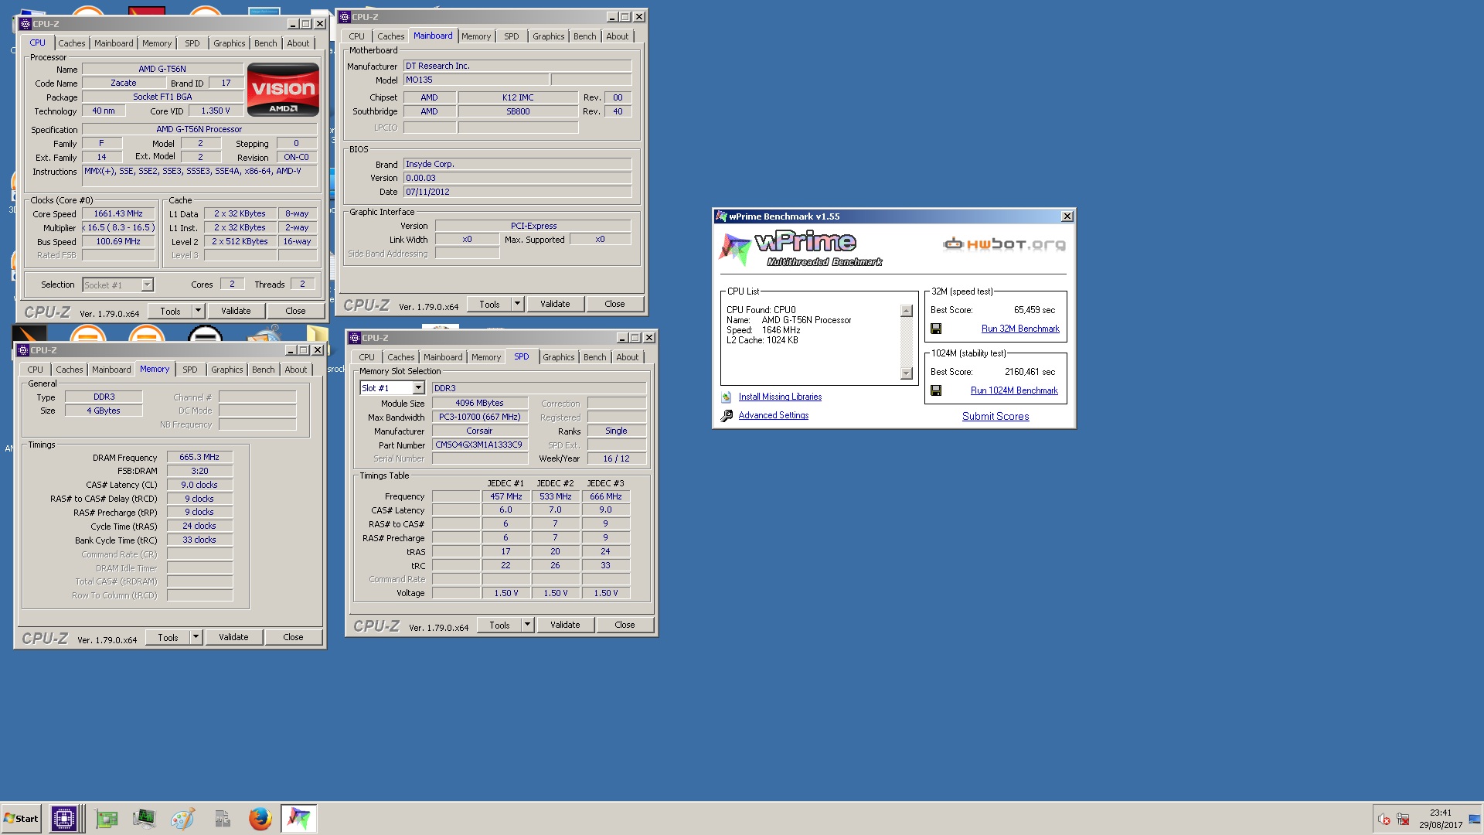Click the taskbar clock showing 23:41
This screenshot has width=1484, height=835.
[1441, 813]
